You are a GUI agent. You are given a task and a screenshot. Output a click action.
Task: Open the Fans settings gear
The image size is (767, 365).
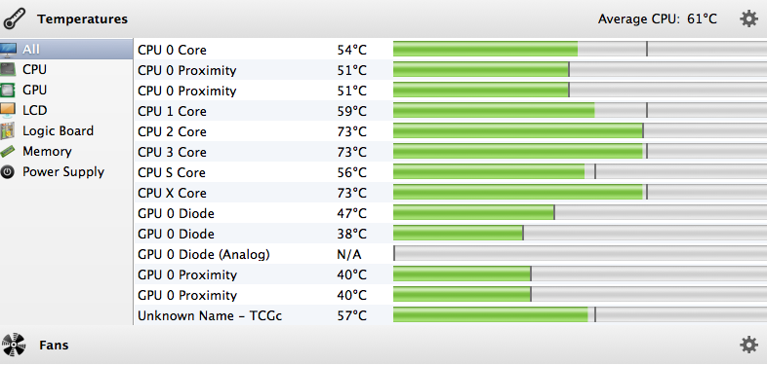(x=748, y=345)
